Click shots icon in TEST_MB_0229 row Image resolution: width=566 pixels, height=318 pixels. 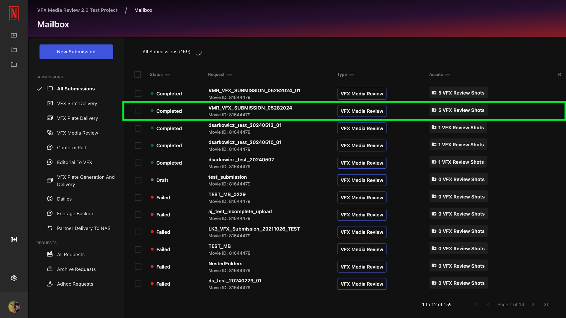434,197
